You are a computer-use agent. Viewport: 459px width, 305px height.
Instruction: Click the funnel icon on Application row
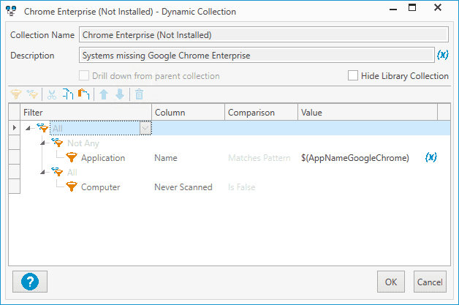point(72,157)
